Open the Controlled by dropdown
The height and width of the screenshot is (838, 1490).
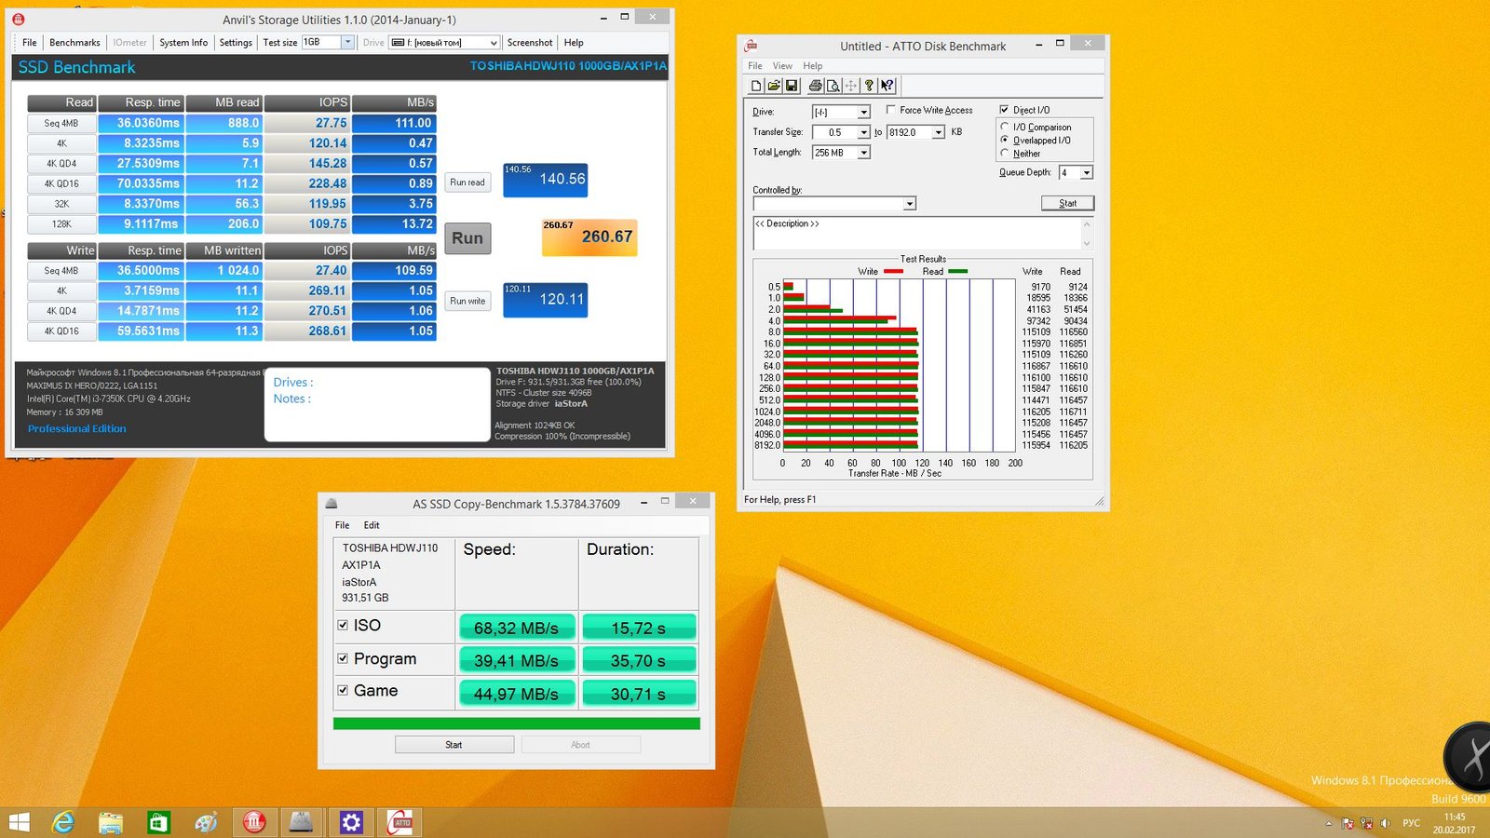click(x=910, y=203)
